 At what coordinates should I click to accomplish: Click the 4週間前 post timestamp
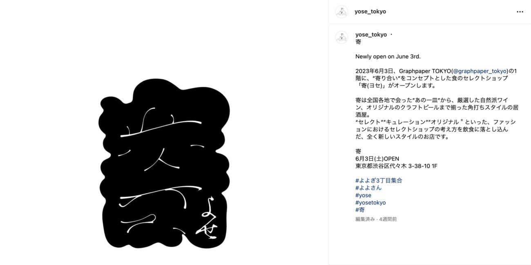pos(388,219)
